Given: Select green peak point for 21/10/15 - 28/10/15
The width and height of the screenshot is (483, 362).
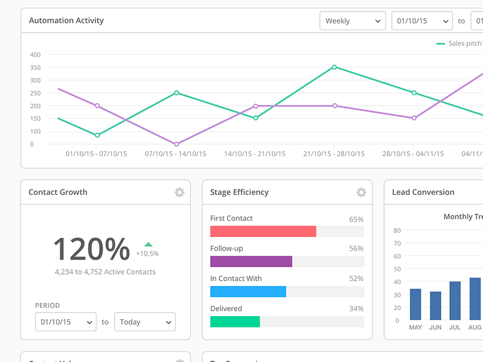Looking at the screenshot, I should pos(334,67).
